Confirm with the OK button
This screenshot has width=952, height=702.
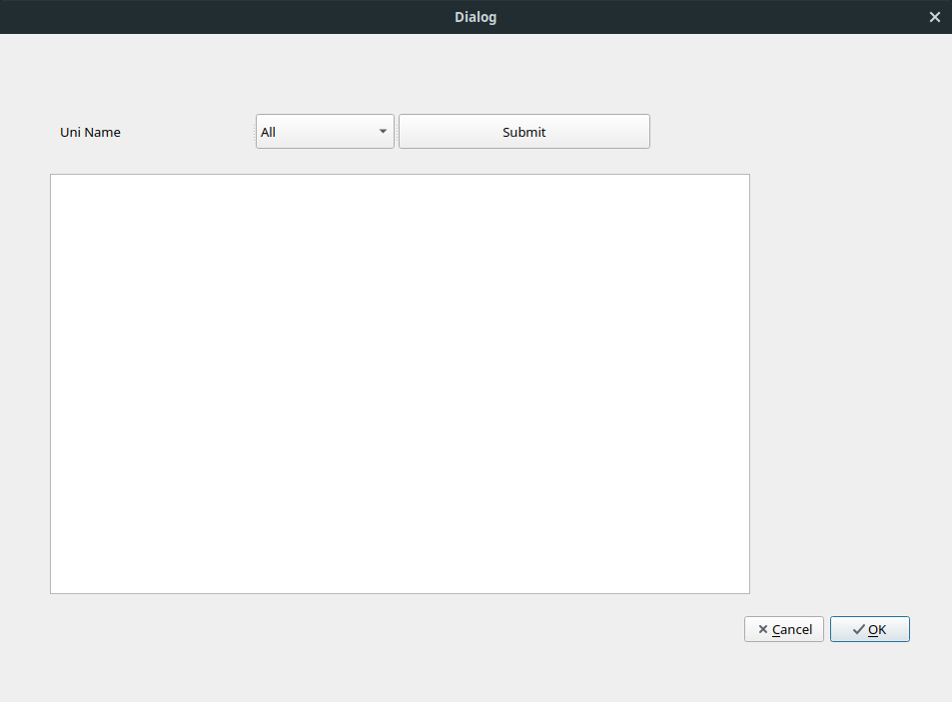point(869,629)
